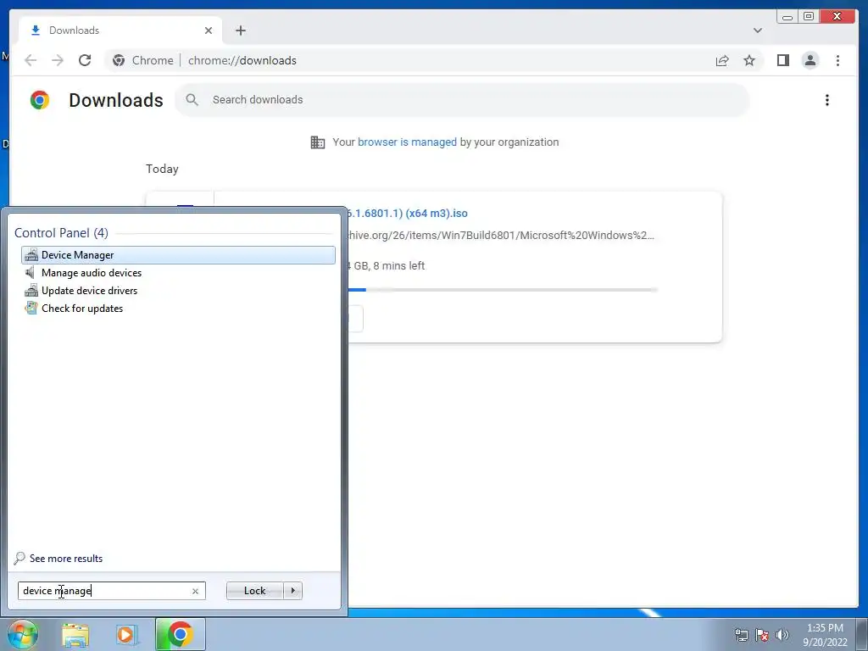This screenshot has height=651, width=868.
Task: Click the Lock button
Action: coord(254,591)
